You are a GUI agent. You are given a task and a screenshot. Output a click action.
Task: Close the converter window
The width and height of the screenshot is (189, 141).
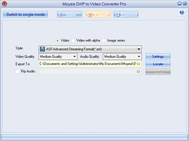[185, 4]
